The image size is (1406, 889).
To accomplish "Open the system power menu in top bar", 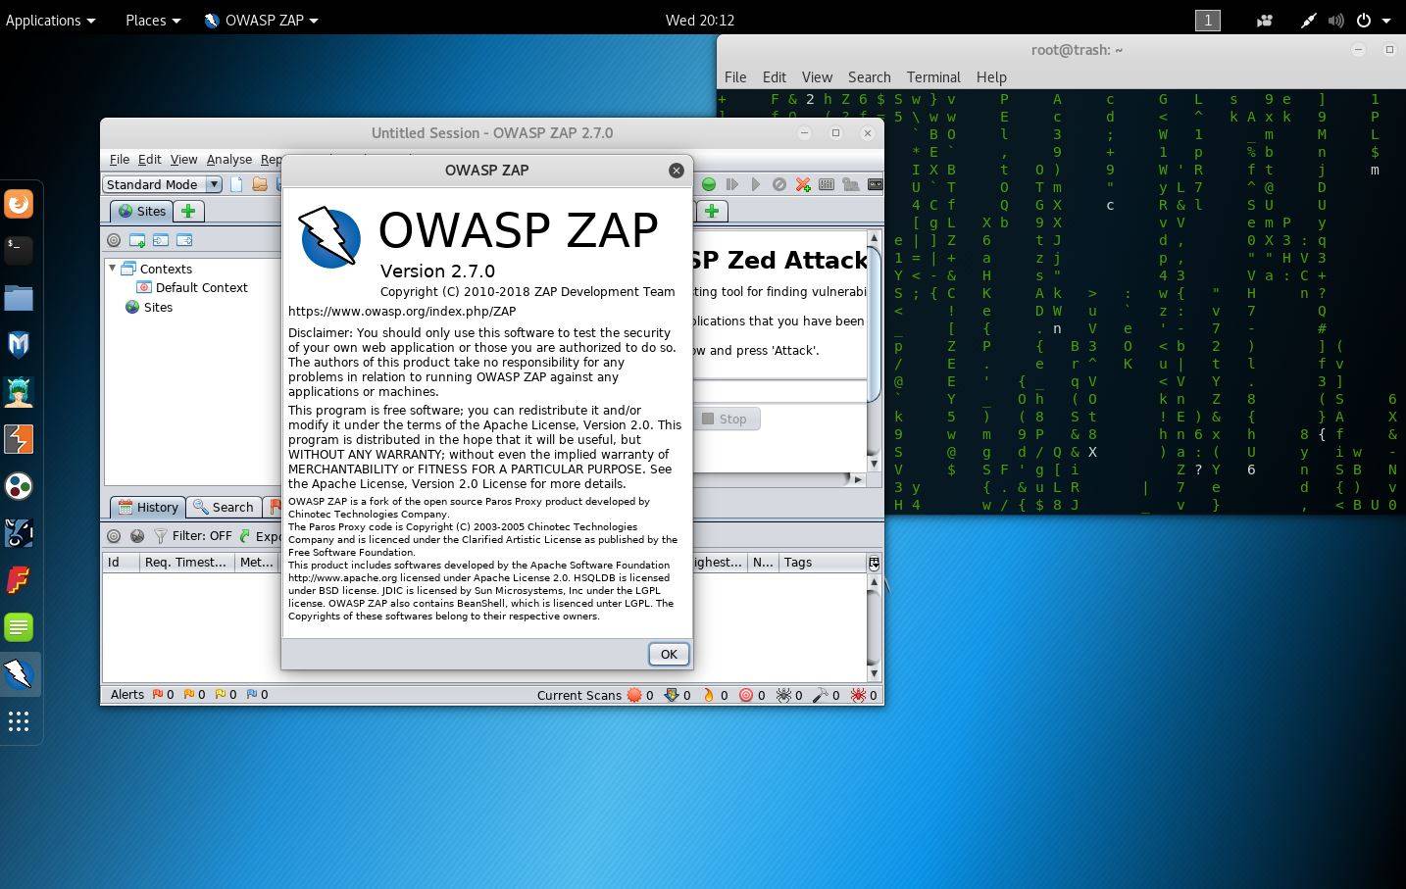I will point(1372,20).
